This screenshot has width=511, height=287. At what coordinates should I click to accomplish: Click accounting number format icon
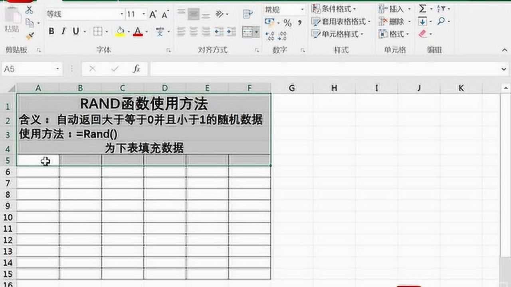(x=270, y=22)
